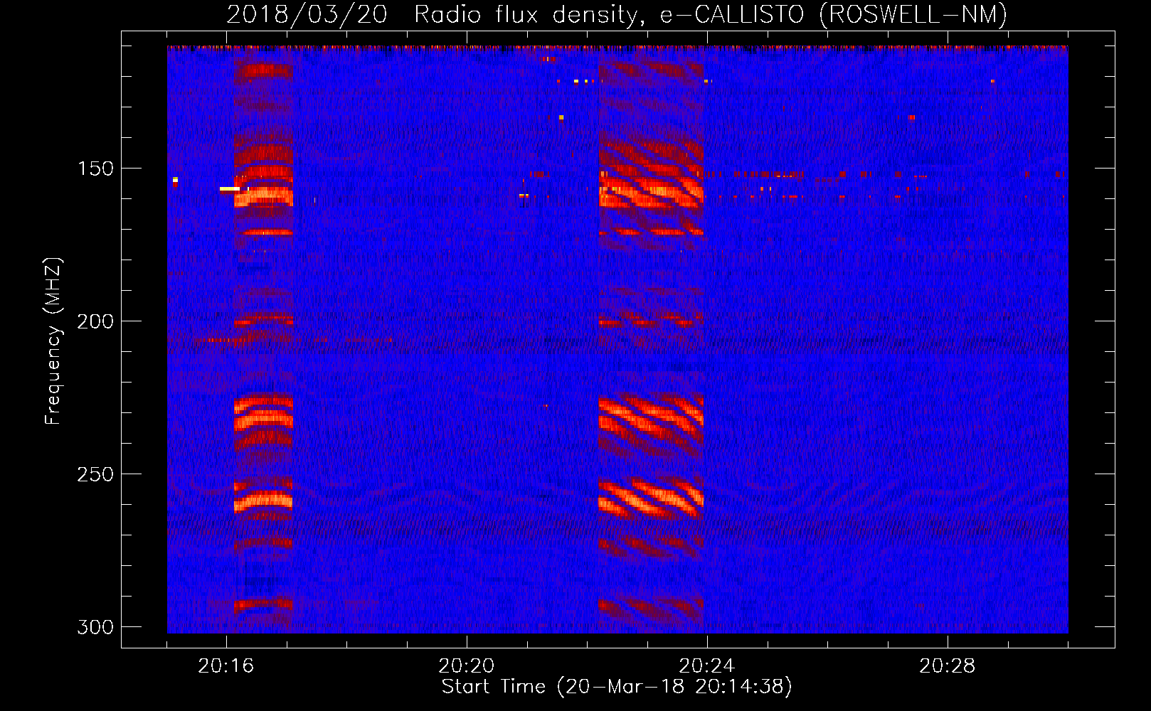Screen dimensions: 1151x711
Task: Click the 200 frequency tick label
Action: pos(95,321)
